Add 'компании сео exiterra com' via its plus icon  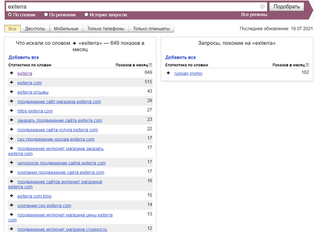(12, 205)
